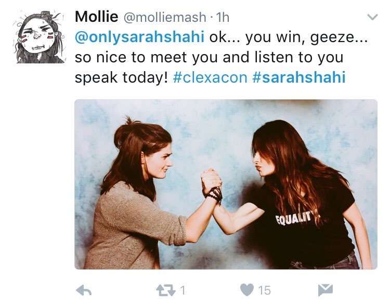390x305 pixels.
Task: Open the @molliemash handle profile
Action: pyautogui.click(x=165, y=17)
